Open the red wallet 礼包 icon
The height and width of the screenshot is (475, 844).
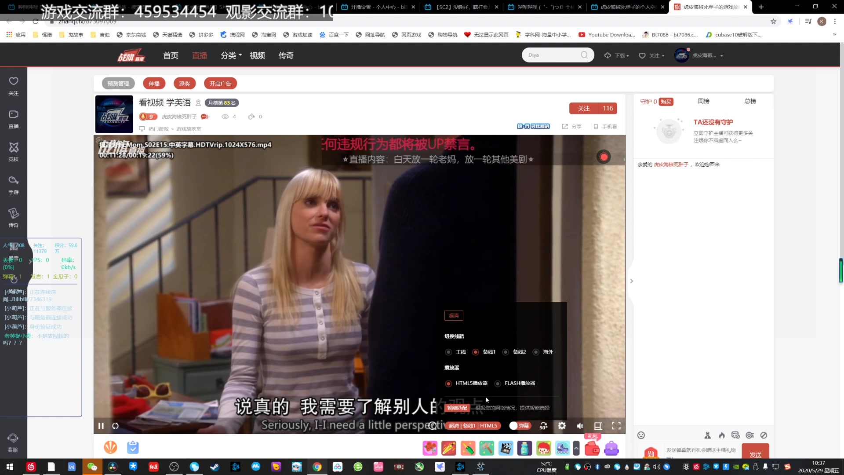592,448
